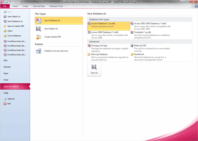Click the Save as Adobe PDF icon
This screenshot has width=198, height=141.
click(5, 26)
